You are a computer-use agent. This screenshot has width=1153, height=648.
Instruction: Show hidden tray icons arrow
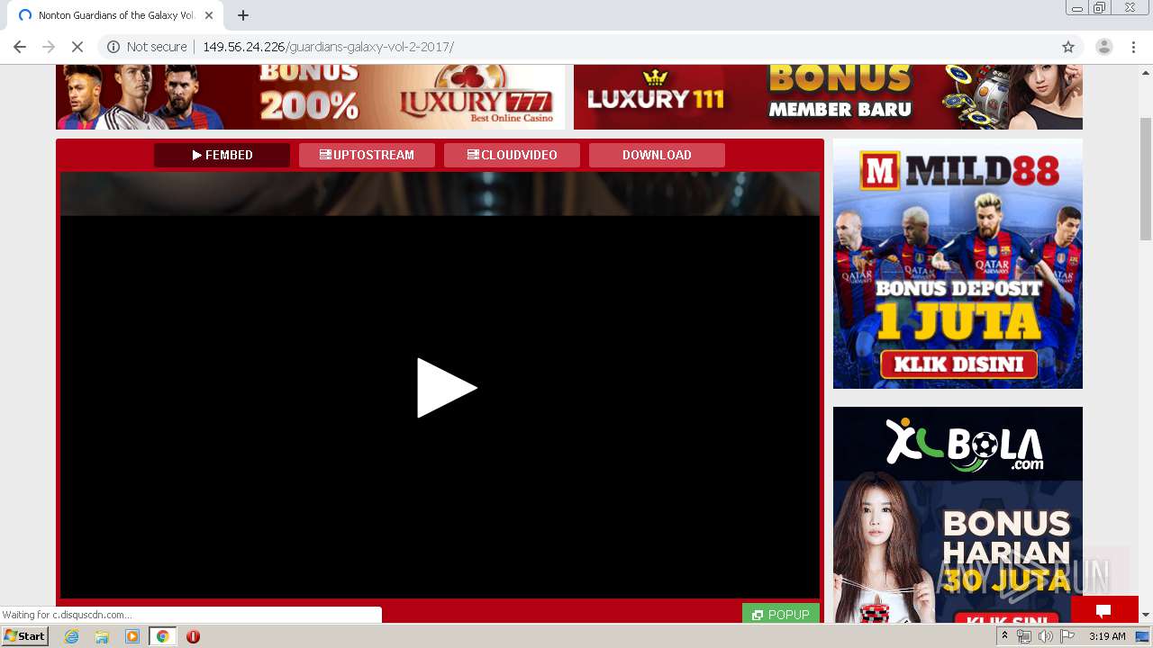click(1005, 635)
